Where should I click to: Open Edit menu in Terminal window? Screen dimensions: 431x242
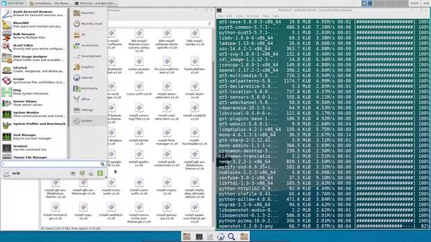tap(229, 16)
